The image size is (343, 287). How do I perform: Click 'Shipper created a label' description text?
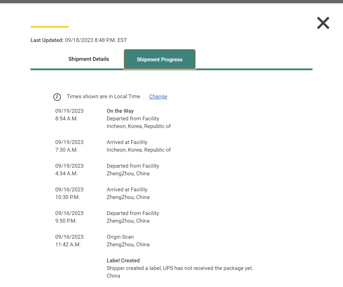coord(180,268)
